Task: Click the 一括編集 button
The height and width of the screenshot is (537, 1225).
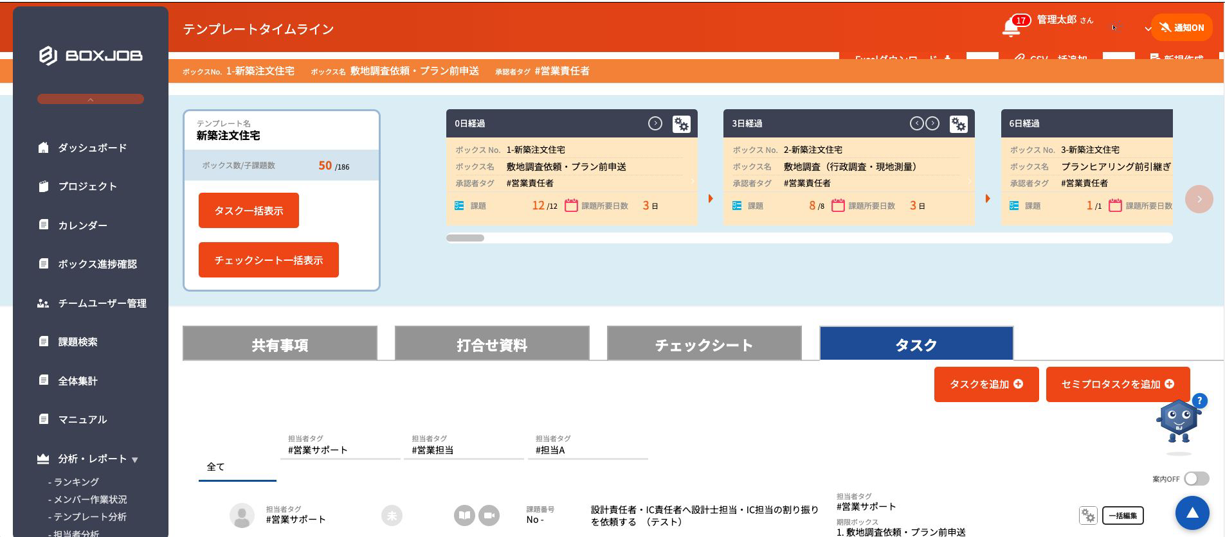Action: tap(1123, 515)
